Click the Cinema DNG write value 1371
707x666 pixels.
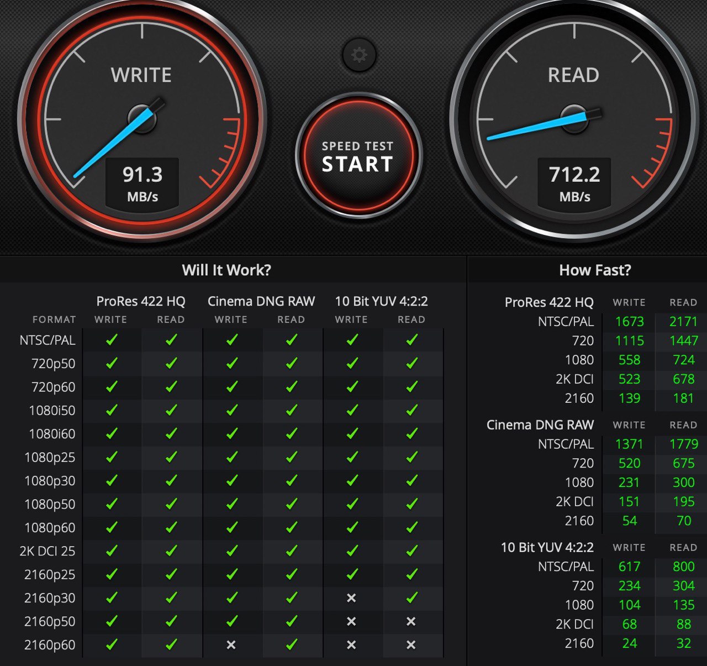click(x=630, y=444)
